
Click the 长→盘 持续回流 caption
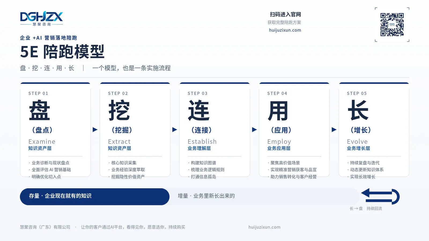pyautogui.click(x=366, y=209)
